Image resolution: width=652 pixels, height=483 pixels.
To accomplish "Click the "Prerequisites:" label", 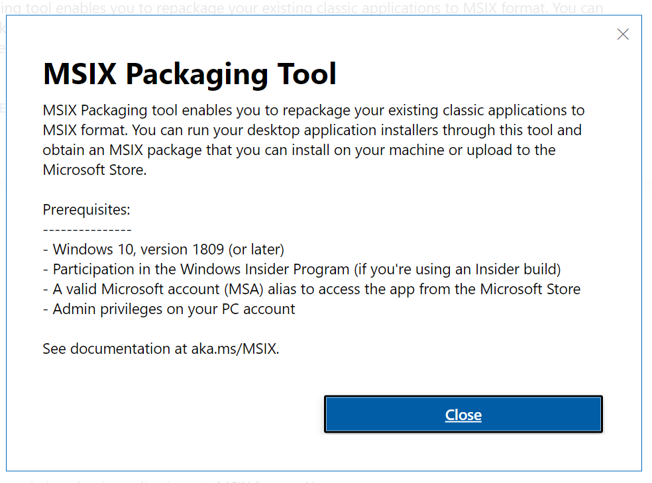I will 87,210.
